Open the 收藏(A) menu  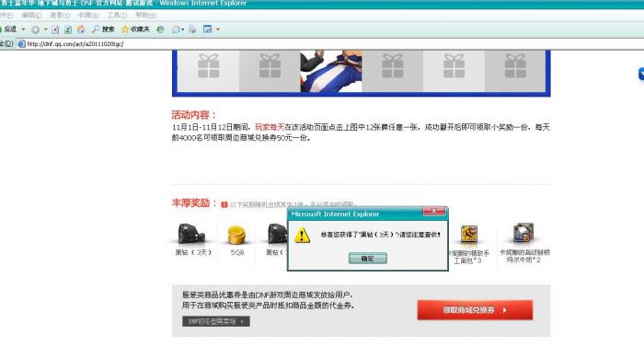click(88, 16)
